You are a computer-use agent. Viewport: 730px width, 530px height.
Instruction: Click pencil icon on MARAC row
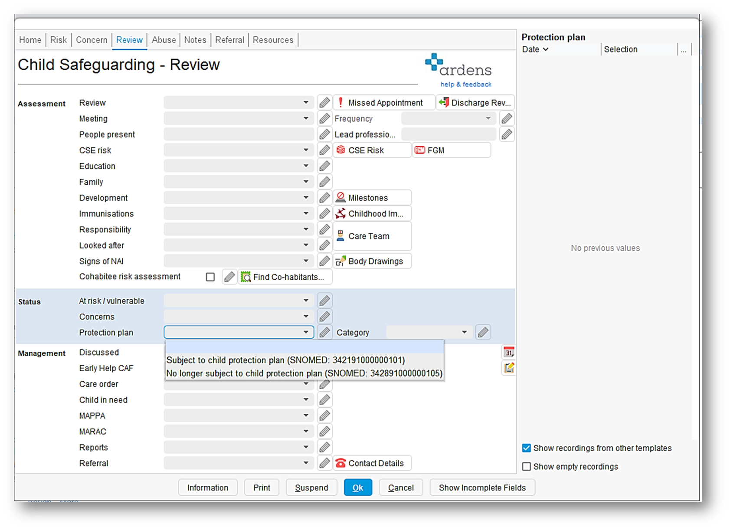coord(324,432)
